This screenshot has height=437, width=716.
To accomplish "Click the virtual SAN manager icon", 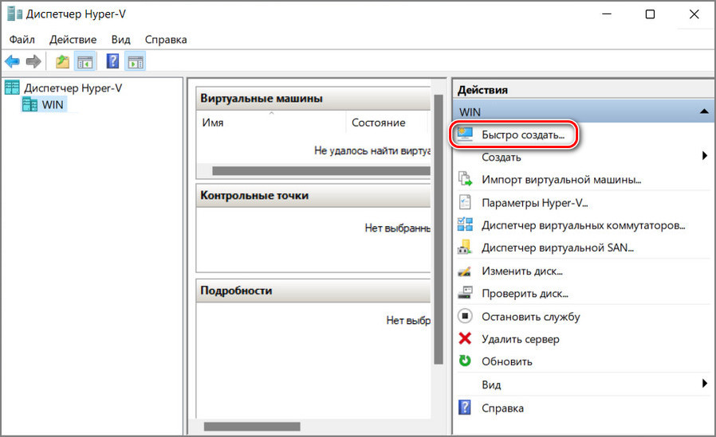I will [465, 247].
